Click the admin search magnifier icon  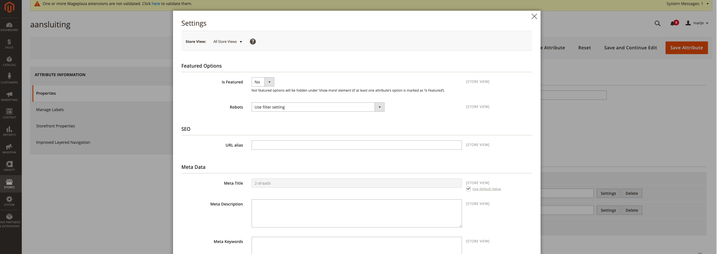point(657,24)
